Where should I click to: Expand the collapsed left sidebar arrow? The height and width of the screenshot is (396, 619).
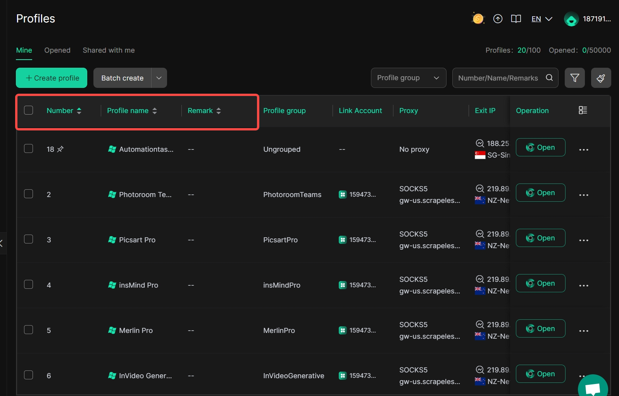click(x=2, y=243)
